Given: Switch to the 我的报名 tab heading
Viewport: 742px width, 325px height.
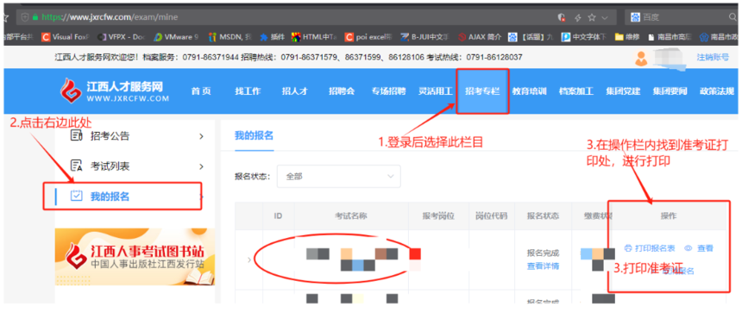Looking at the screenshot, I should pyautogui.click(x=255, y=135).
